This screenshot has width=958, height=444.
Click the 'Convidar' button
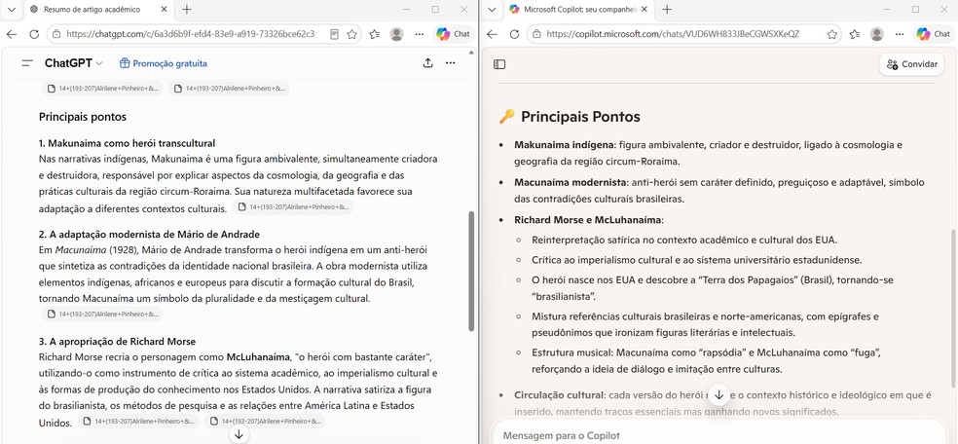911,64
